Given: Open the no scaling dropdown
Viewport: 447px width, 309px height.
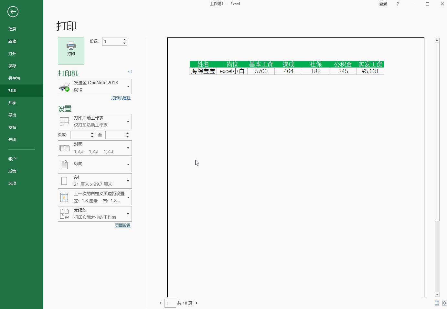Looking at the screenshot, I should click(x=95, y=214).
